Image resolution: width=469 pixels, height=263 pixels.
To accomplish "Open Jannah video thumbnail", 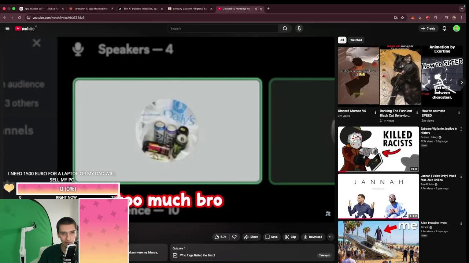I will 378,196.
